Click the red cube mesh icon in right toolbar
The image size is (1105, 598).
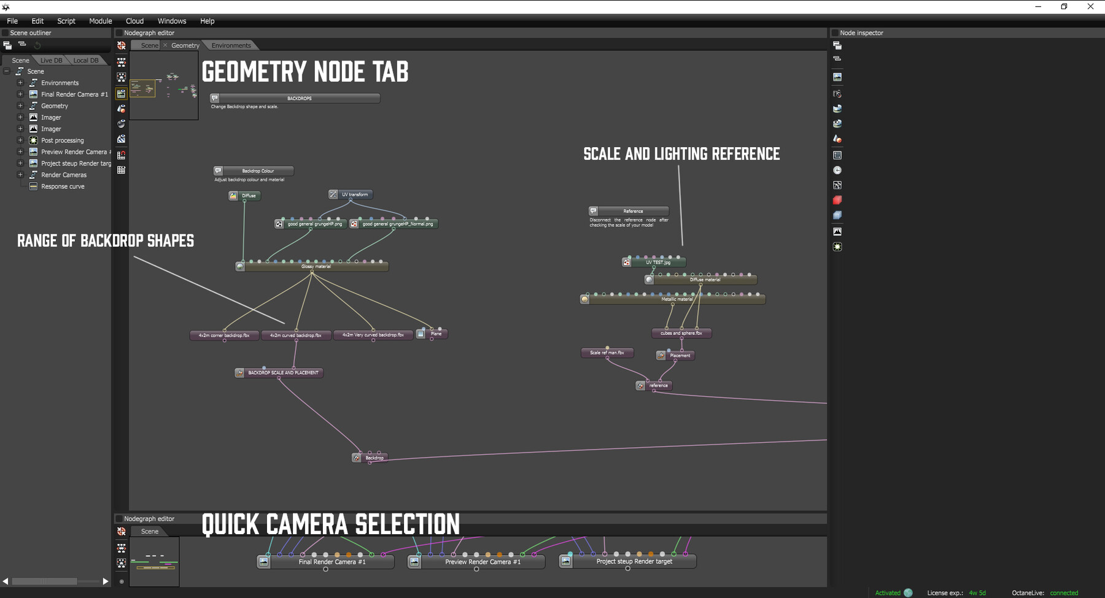tap(837, 200)
